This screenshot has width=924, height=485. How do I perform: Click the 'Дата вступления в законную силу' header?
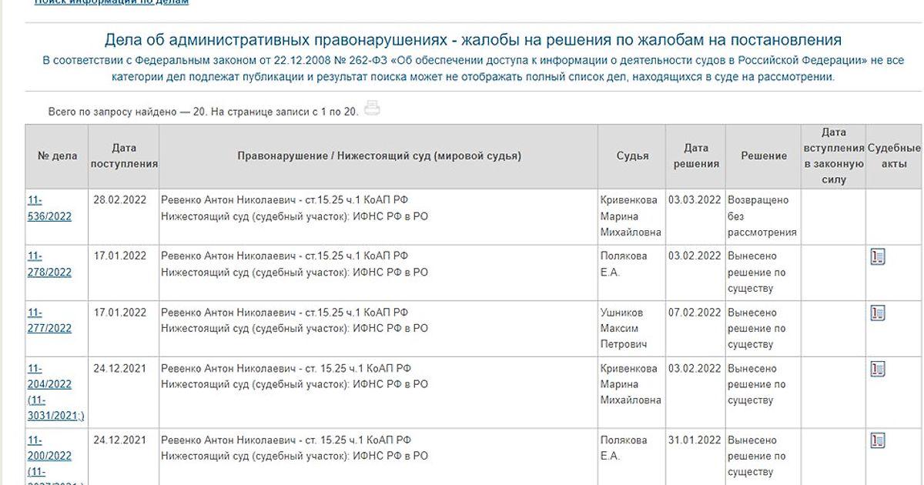[x=833, y=156]
